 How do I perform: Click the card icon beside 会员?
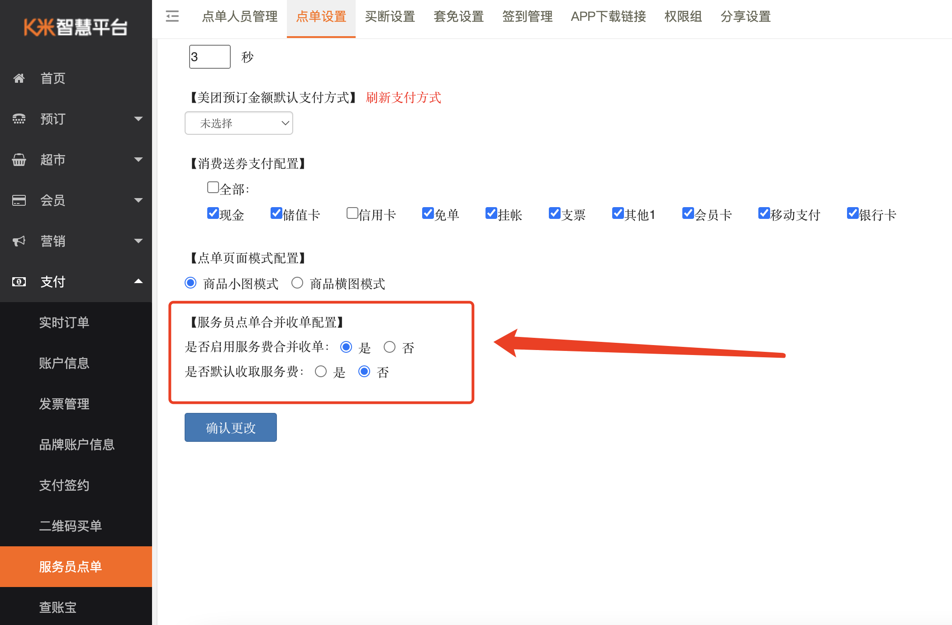point(19,200)
